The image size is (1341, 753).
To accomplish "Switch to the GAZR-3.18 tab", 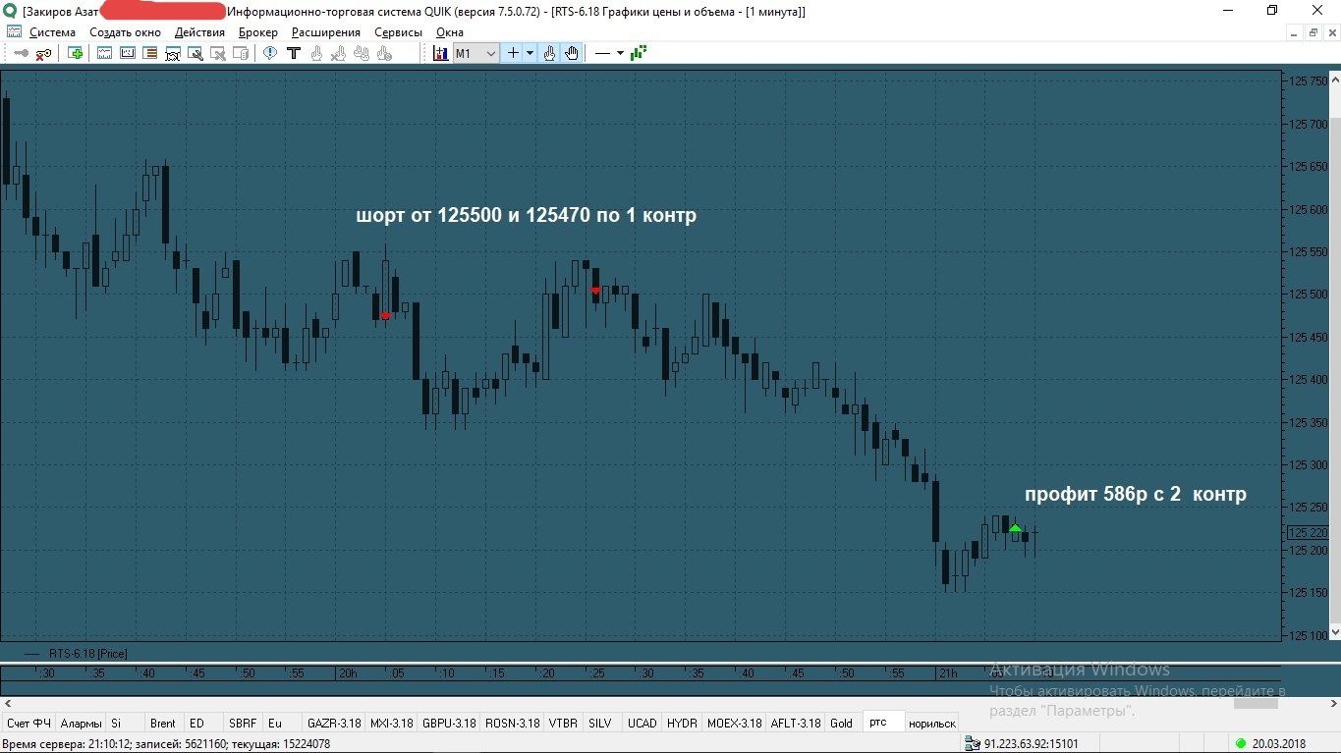I will [x=334, y=723].
